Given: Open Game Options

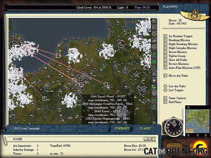Looking at the screenshot, I should tap(175, 98).
